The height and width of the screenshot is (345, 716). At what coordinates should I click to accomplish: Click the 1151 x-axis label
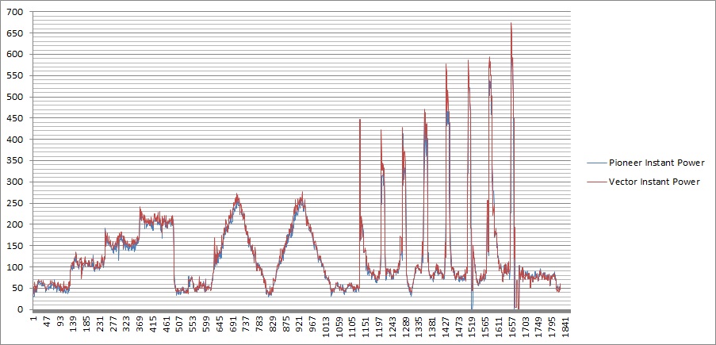pos(366,327)
